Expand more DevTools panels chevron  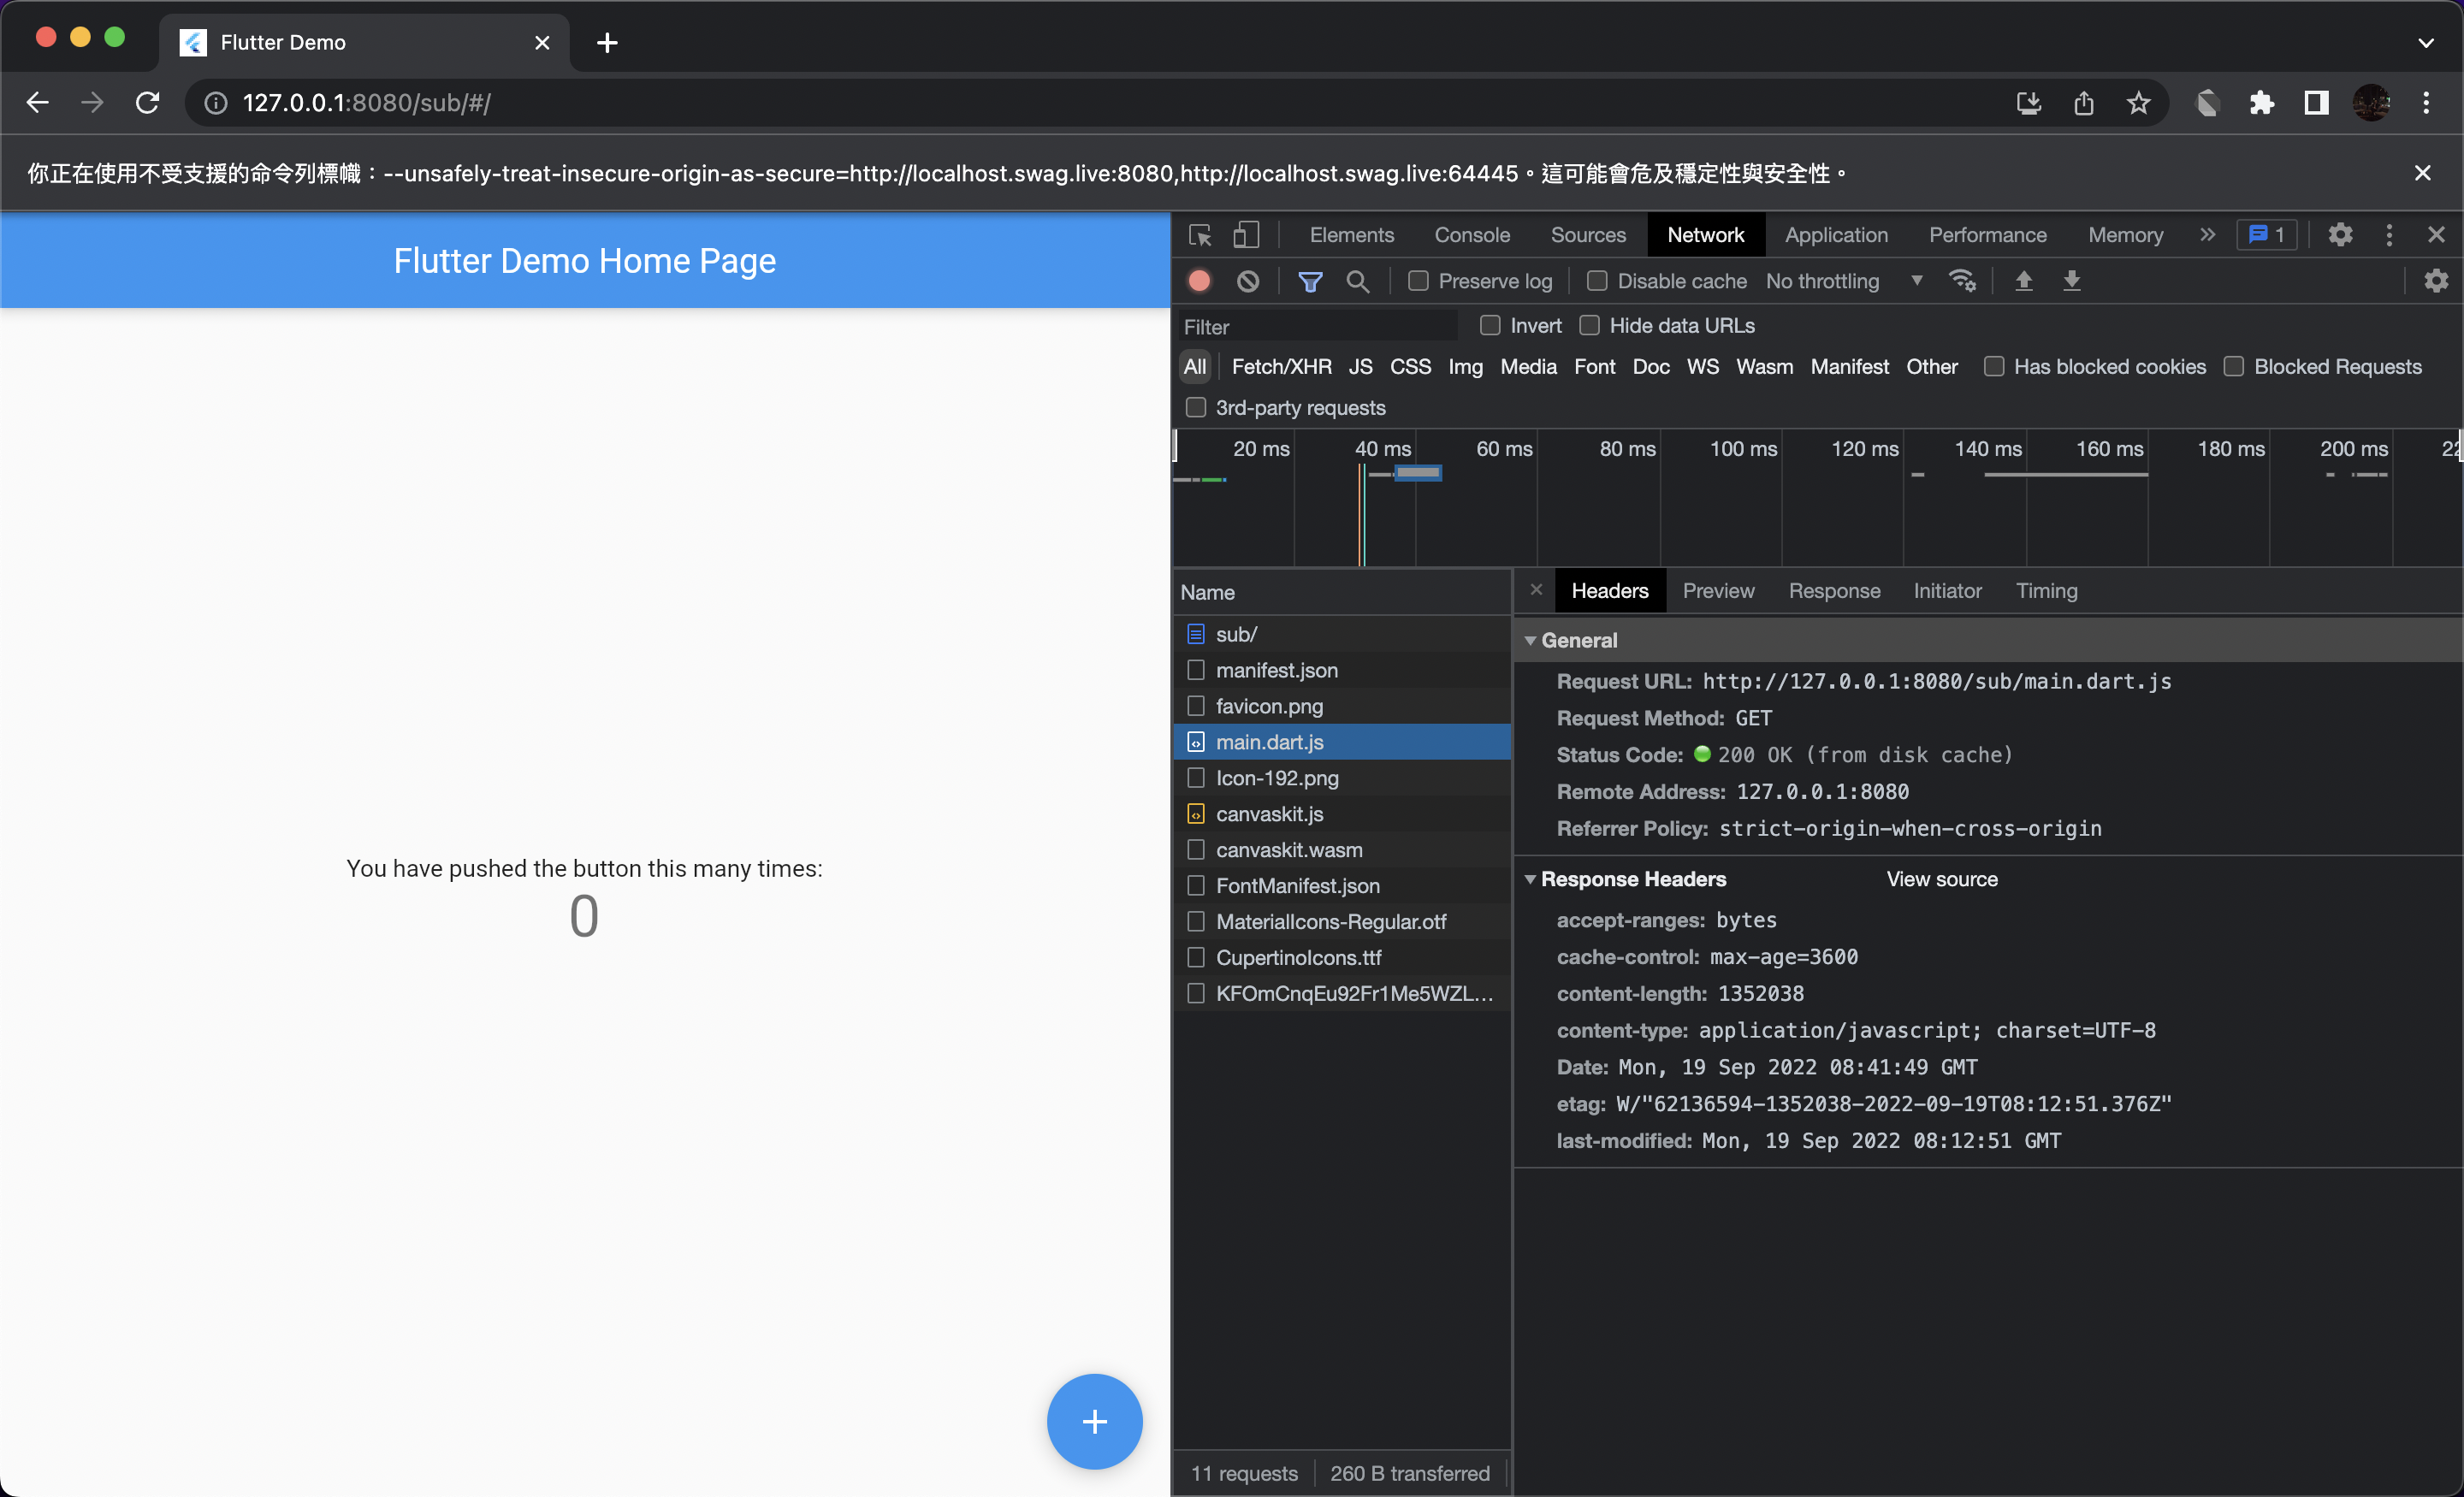coord(2207,234)
